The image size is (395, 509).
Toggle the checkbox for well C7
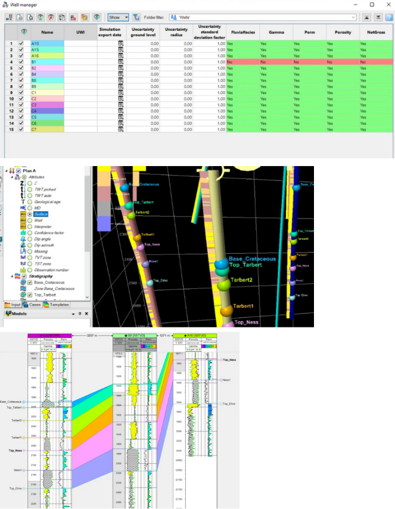21,129
